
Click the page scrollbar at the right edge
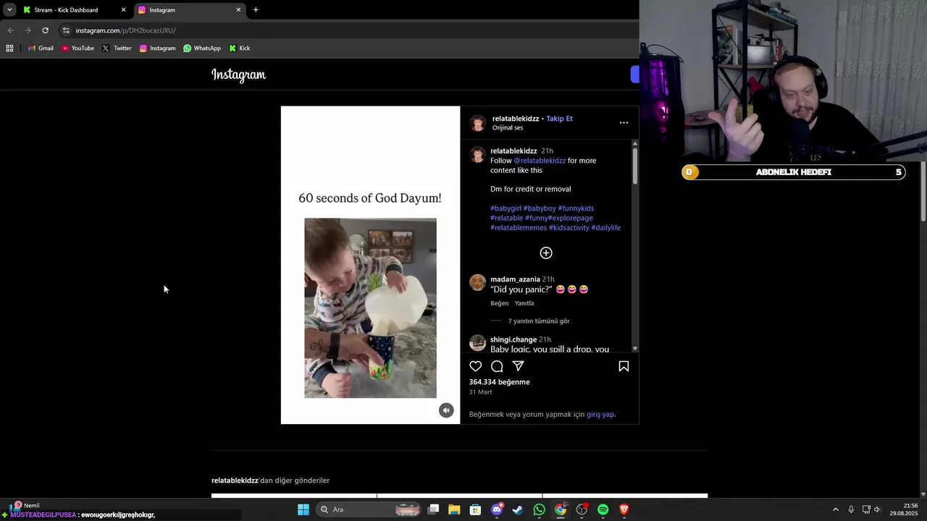tap(923, 192)
